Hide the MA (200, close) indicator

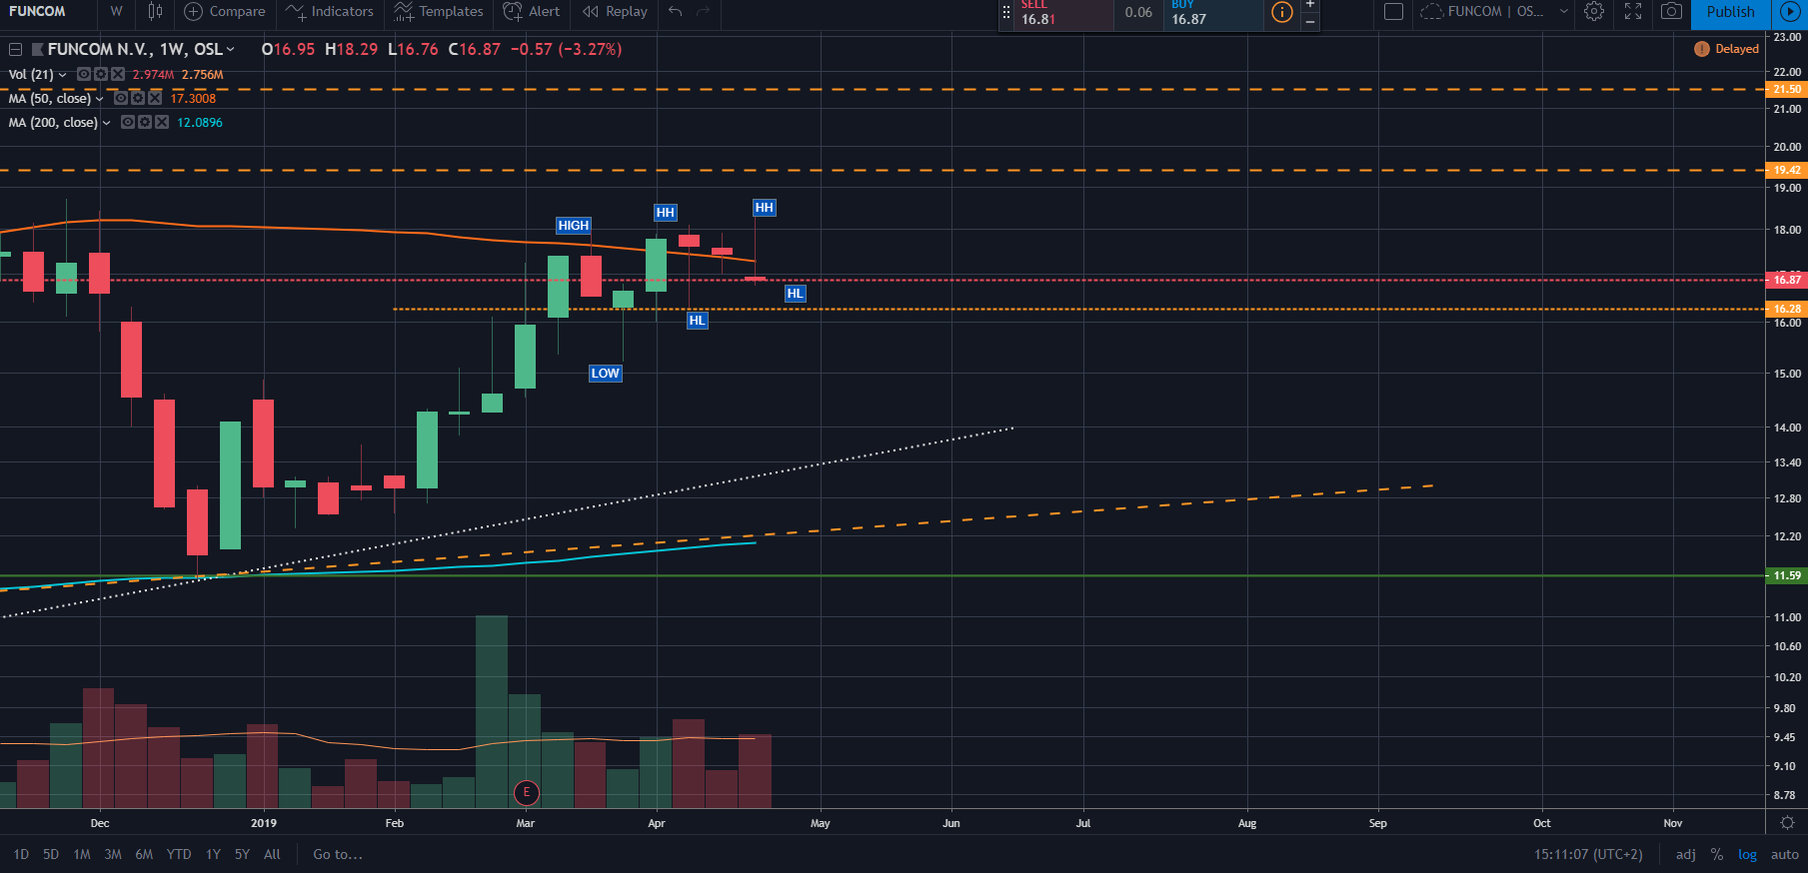click(x=128, y=122)
